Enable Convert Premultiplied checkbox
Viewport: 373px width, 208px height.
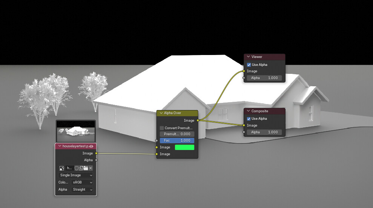[x=162, y=128]
